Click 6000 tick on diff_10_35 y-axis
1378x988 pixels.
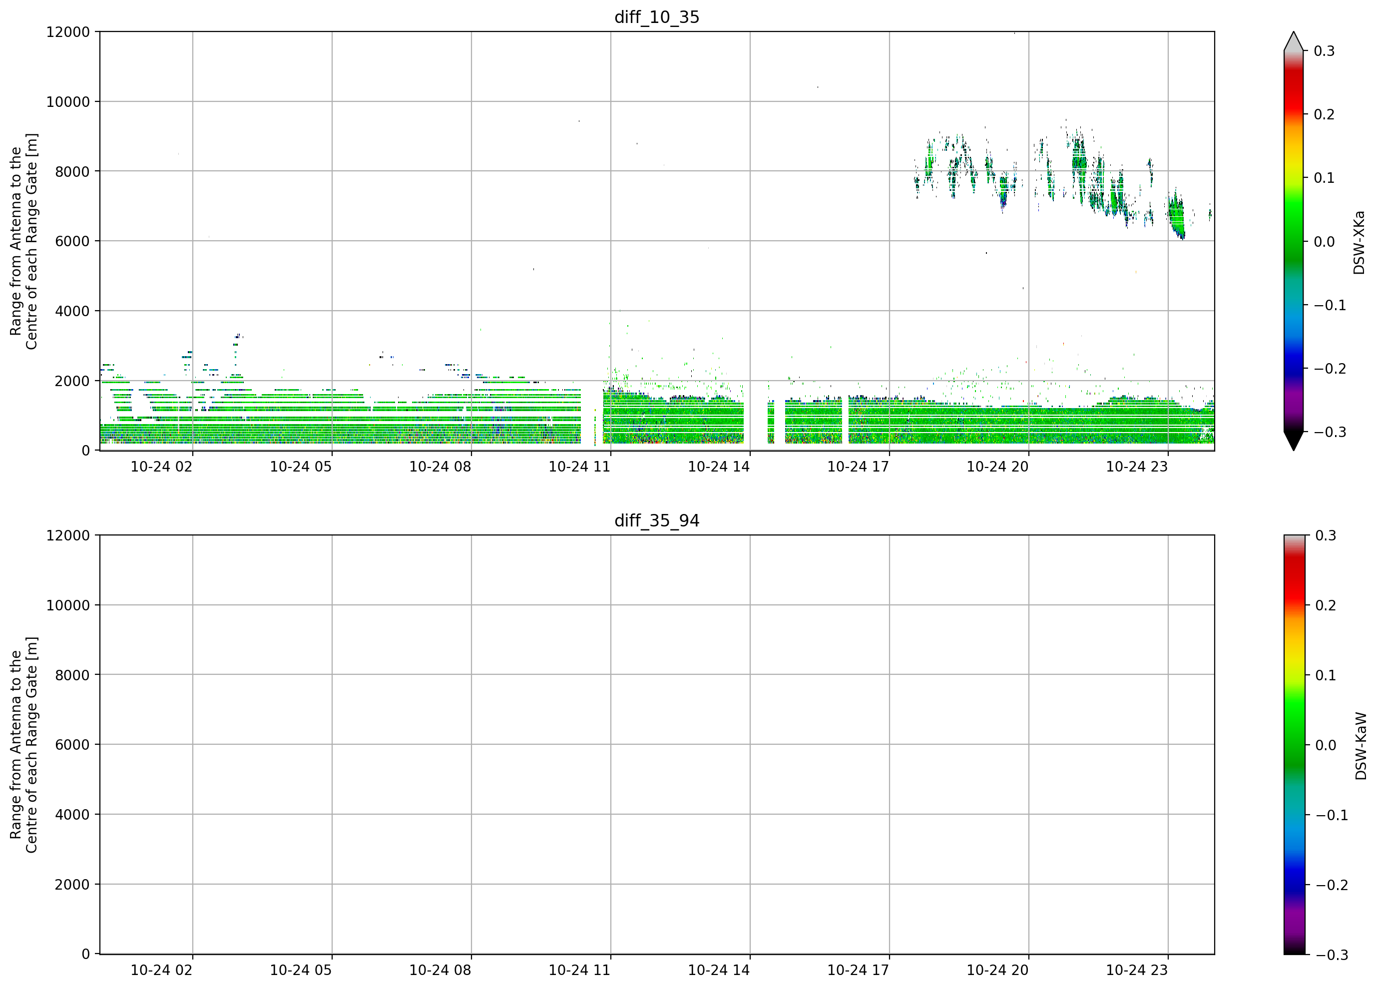pyautogui.click(x=72, y=241)
